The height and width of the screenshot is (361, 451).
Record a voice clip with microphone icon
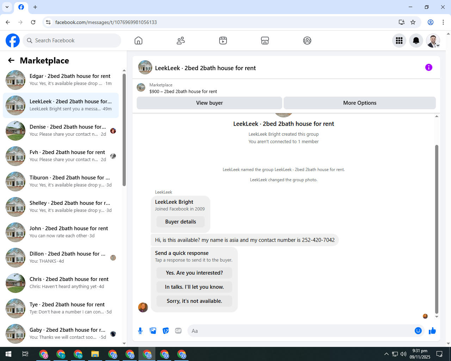coord(140,331)
